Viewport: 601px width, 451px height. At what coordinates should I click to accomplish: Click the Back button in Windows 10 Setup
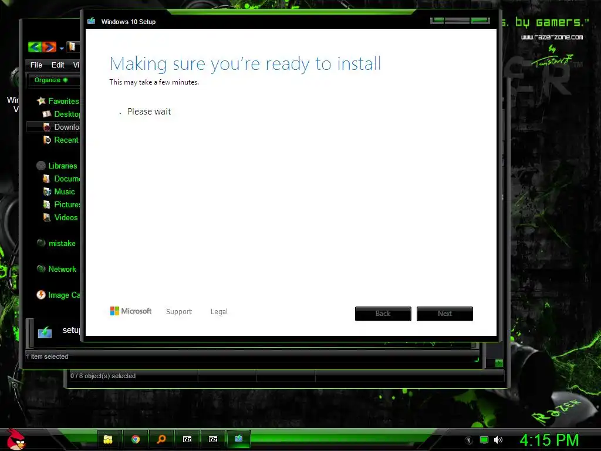pos(383,314)
